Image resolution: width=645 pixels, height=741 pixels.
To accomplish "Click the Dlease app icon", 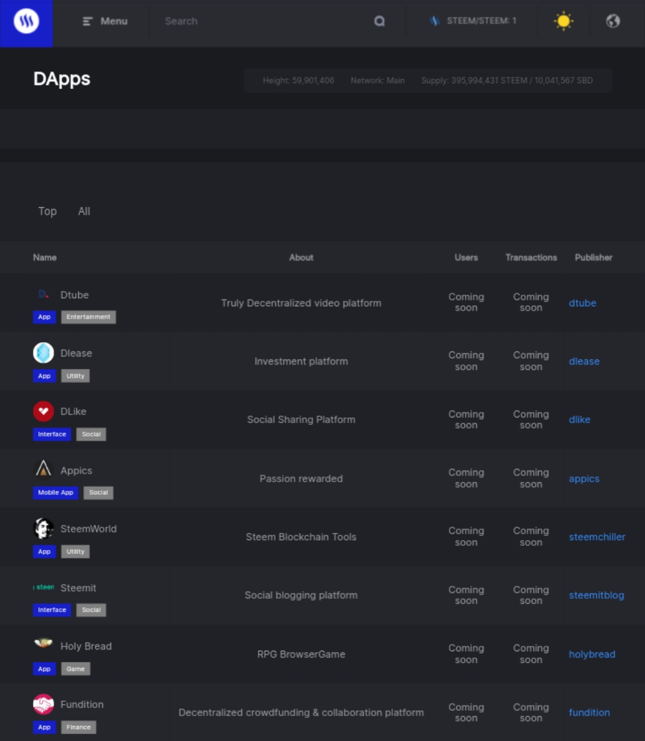I will 43,353.
